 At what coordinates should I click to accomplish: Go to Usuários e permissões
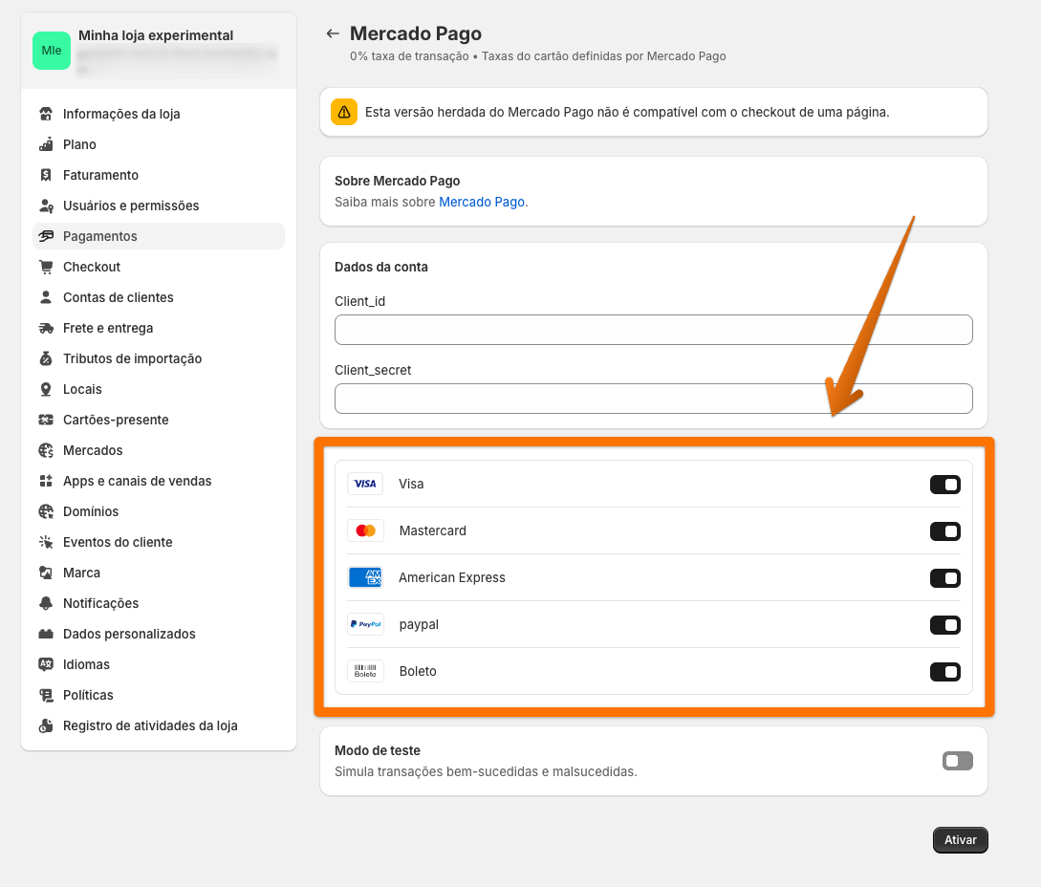tap(131, 206)
